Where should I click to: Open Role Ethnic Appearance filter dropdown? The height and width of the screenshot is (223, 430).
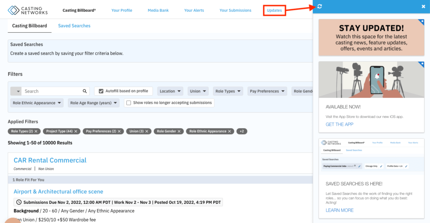pos(37,103)
